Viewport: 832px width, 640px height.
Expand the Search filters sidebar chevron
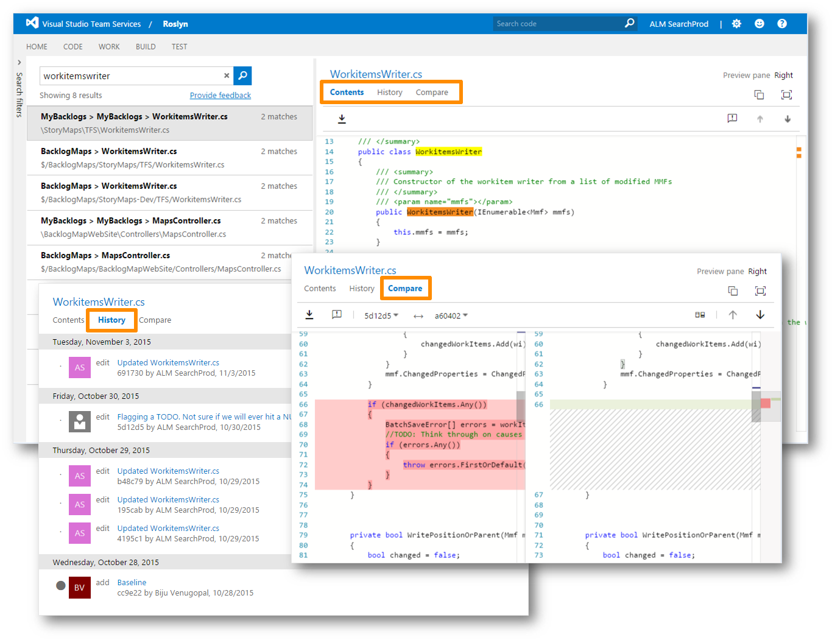[19, 62]
